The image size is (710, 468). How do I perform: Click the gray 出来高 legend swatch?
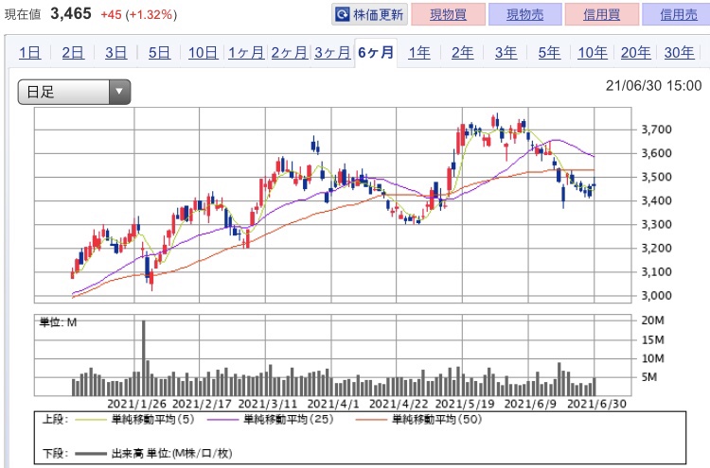pyautogui.click(x=90, y=454)
